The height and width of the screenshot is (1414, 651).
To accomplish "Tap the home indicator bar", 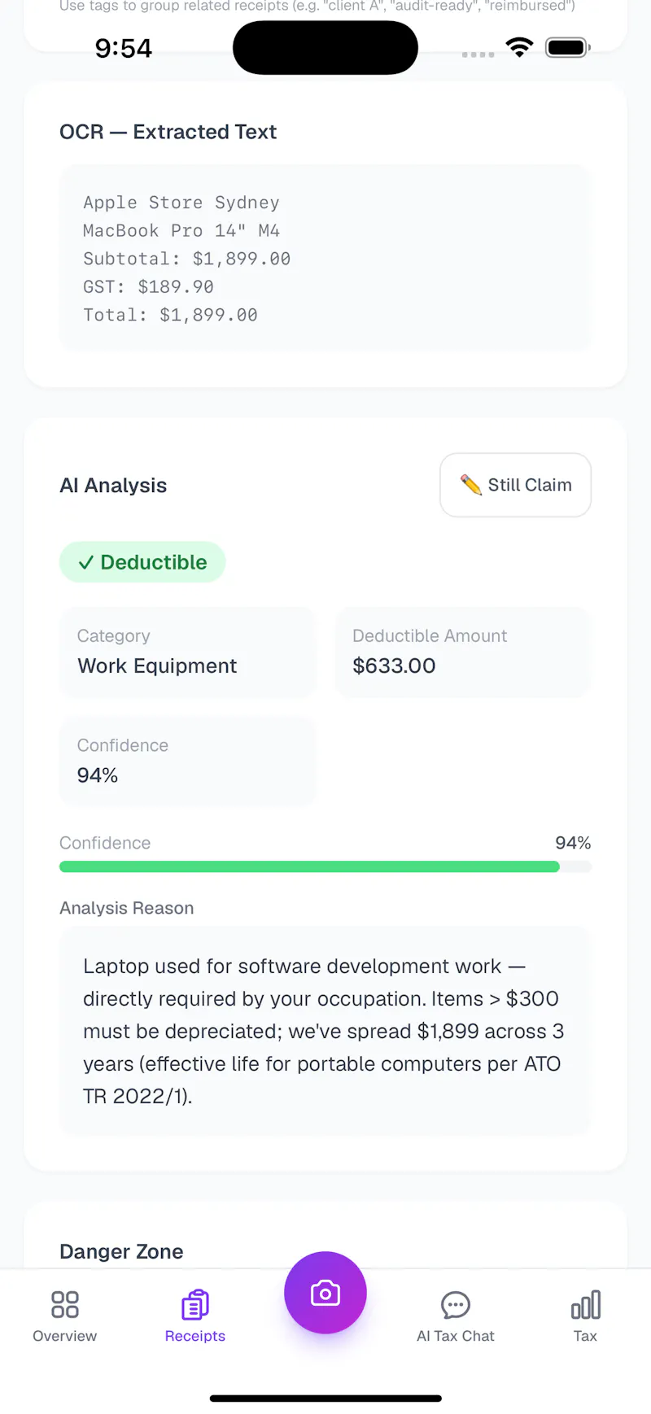I will [325, 1399].
